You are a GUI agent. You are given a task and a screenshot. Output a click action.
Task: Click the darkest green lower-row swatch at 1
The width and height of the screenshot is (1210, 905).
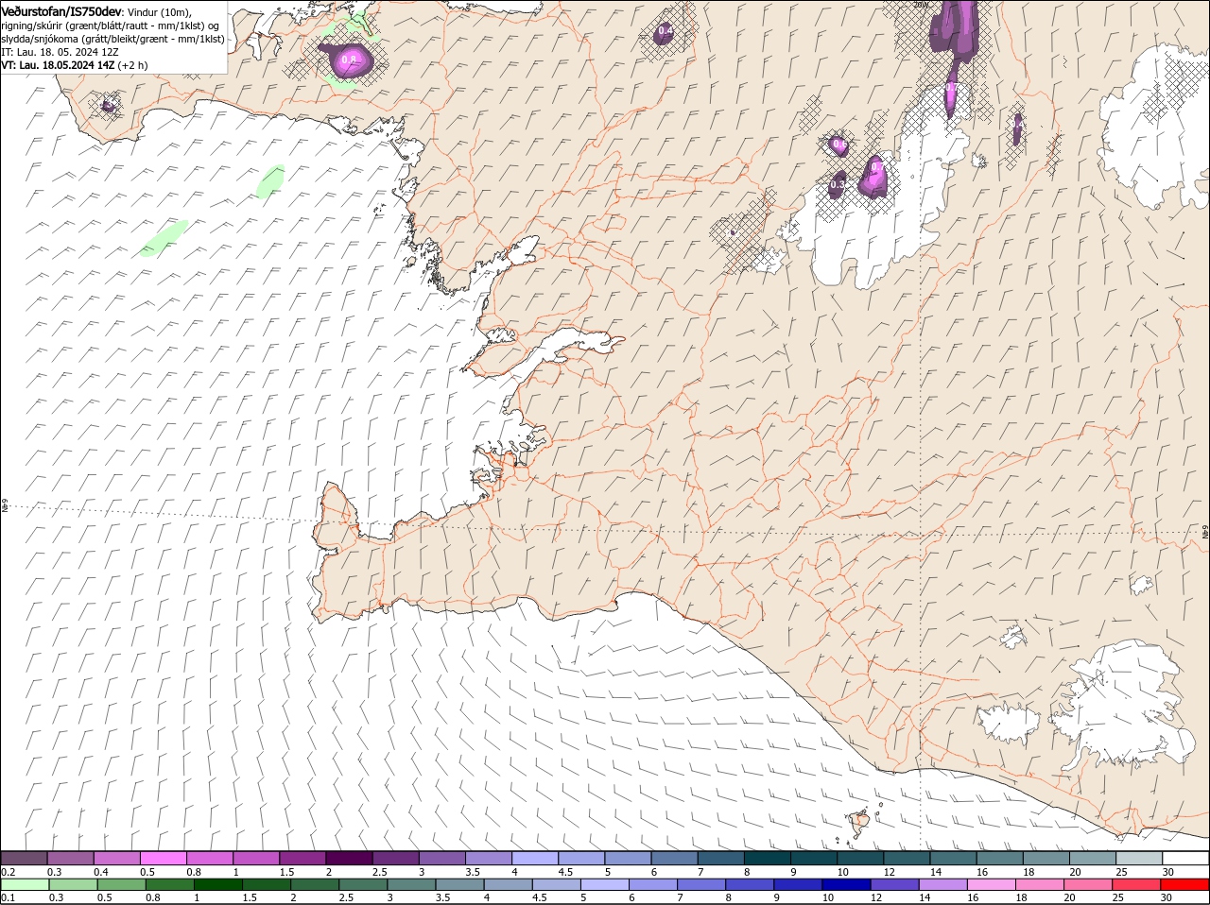(x=217, y=884)
